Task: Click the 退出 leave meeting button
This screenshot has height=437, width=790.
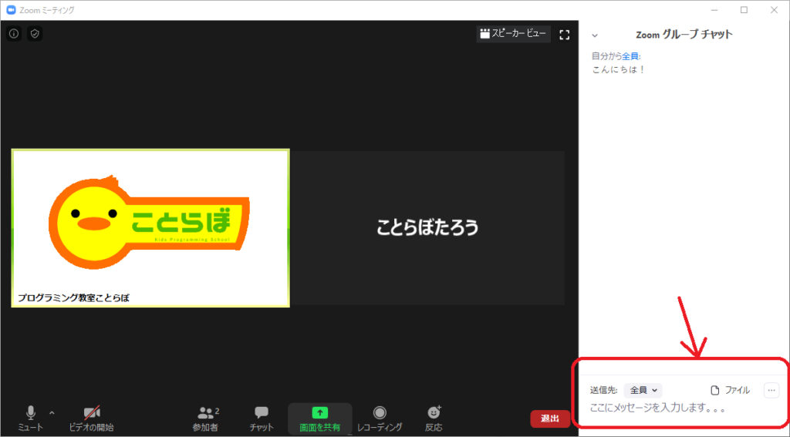Action: 549,419
